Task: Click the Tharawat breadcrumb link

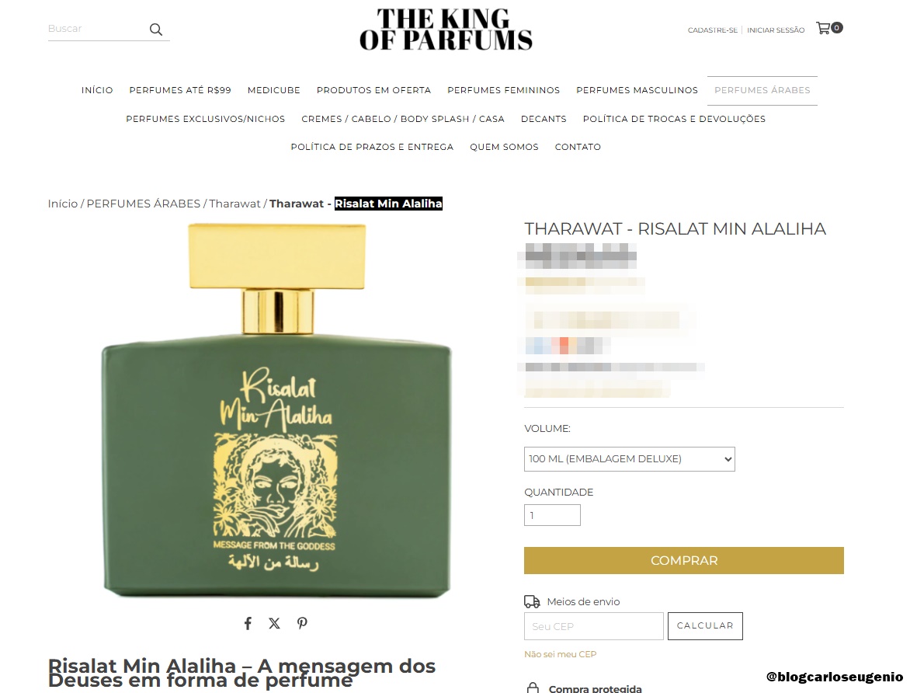Action: click(x=234, y=204)
